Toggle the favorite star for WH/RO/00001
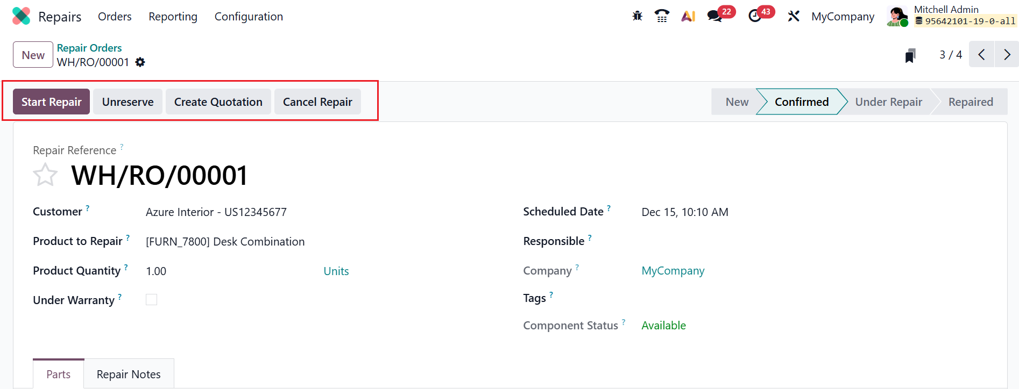The width and height of the screenshot is (1019, 389). [45, 175]
